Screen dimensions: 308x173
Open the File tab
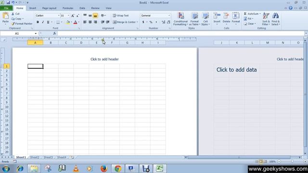6,8
